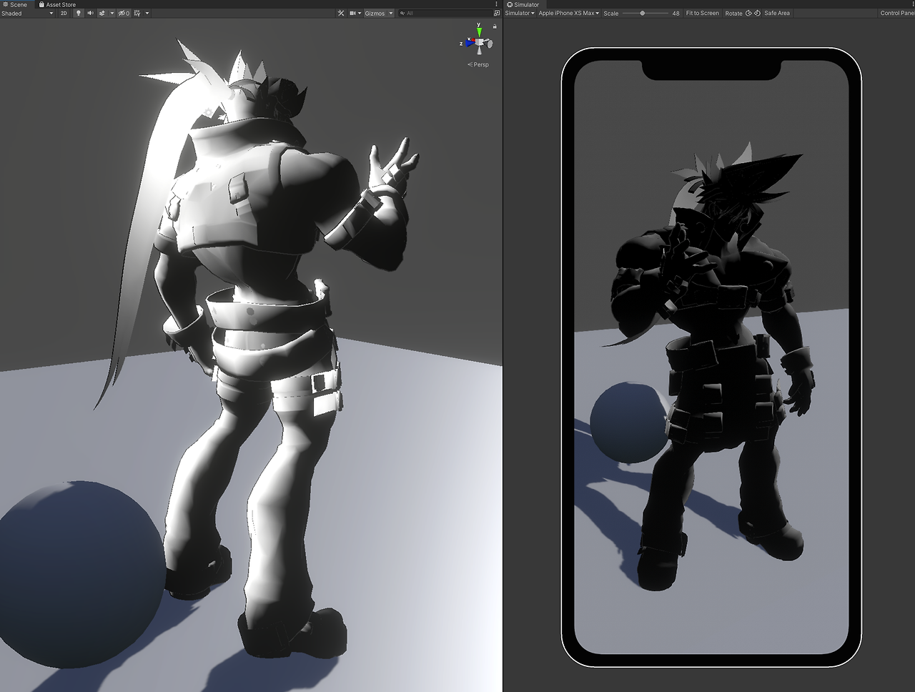The height and width of the screenshot is (692, 915).
Task: Focus the Scene search field
Action: coord(445,14)
